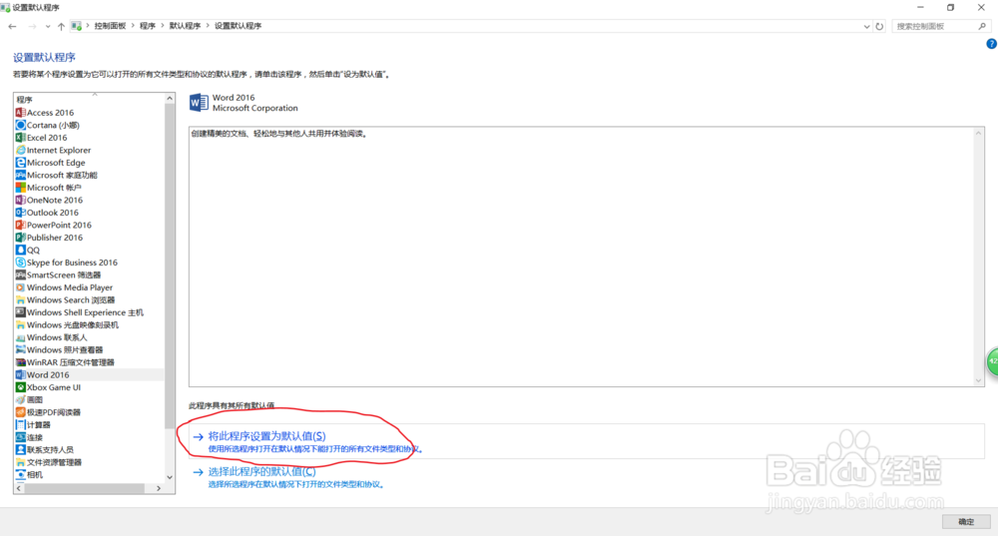Navigate to 默认程序 breadcrumb
The image size is (998, 536).
[x=185, y=26]
